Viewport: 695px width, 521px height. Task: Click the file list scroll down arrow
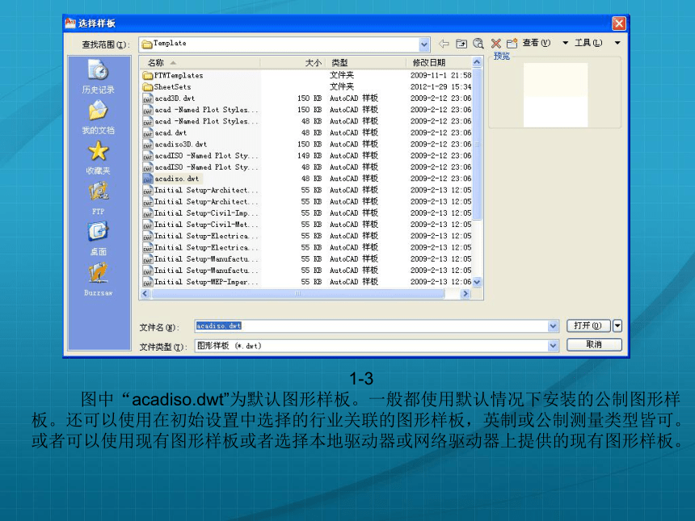pos(477,282)
